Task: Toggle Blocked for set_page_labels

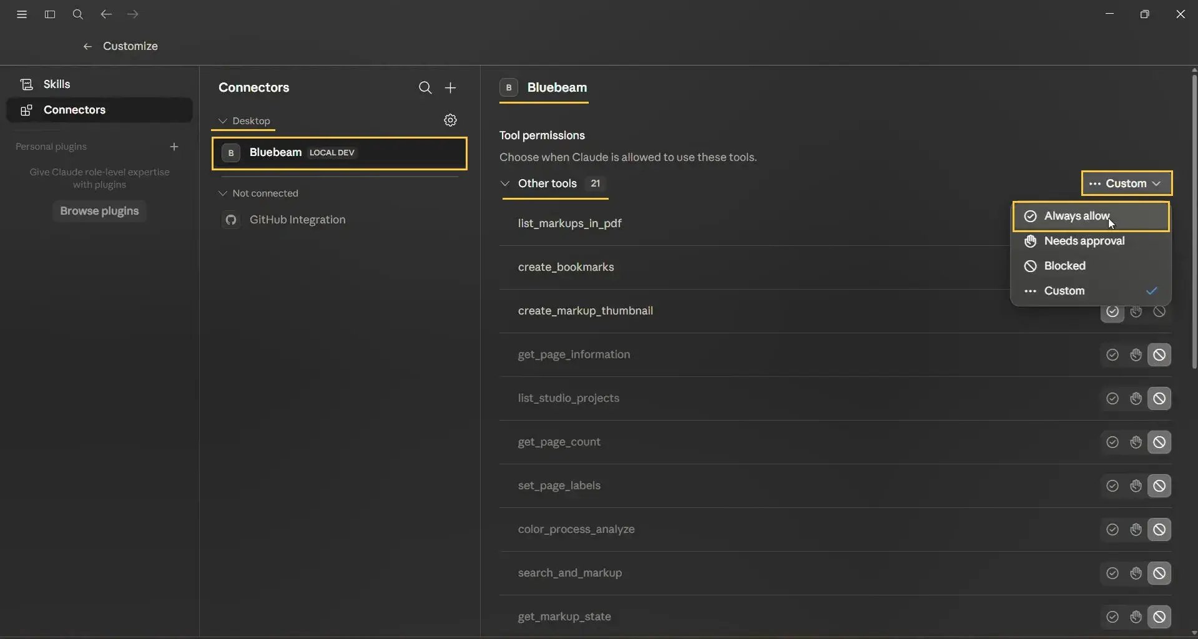Action: click(1159, 486)
